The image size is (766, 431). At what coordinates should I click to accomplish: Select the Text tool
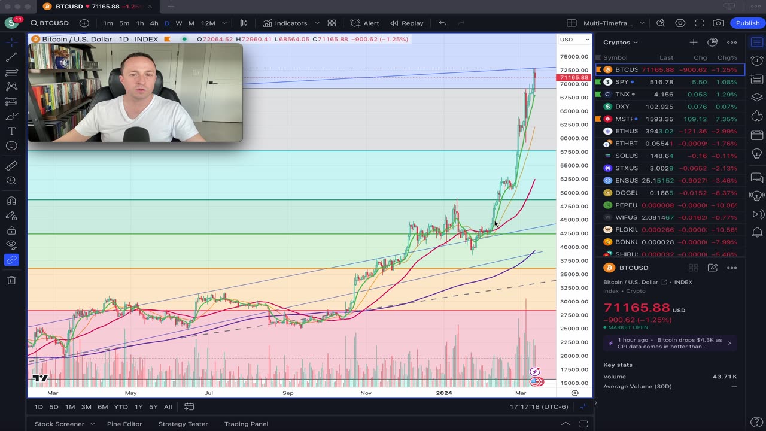coord(11,131)
